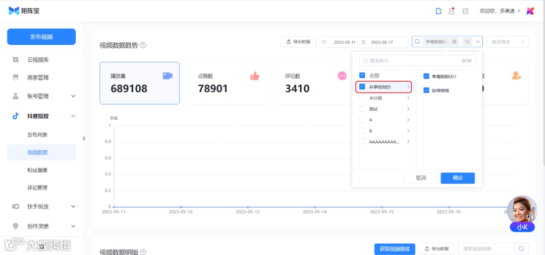This screenshot has height=255, width=545.
Task: Check the group B checkbox
Action: pyautogui.click(x=362, y=131)
